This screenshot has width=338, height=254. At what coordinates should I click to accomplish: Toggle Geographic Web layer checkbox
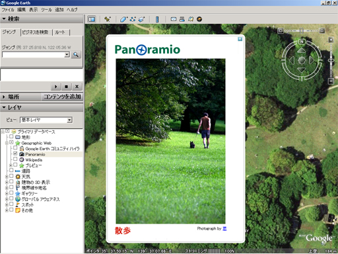click(11, 142)
